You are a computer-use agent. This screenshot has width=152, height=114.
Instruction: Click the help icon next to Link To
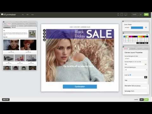130,75
